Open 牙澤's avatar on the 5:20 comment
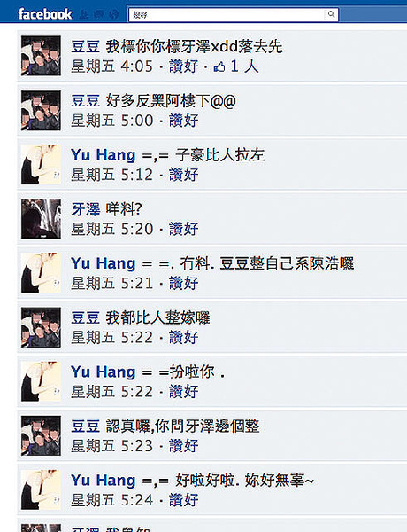 tap(41, 218)
